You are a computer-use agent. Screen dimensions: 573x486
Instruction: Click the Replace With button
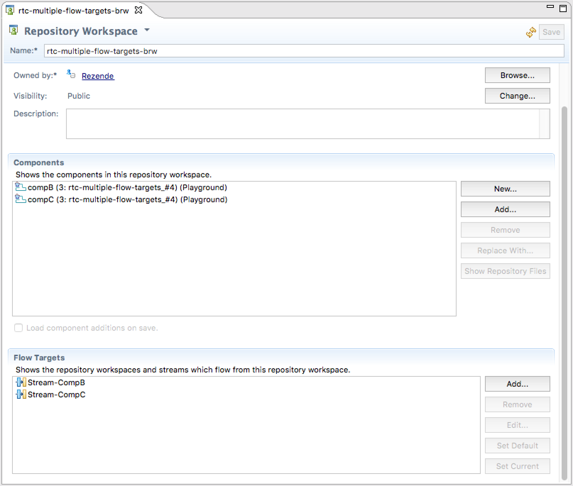505,250
